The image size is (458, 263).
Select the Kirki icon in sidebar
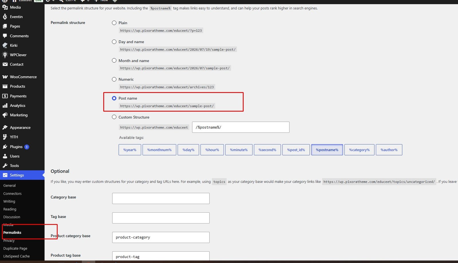pos(5,46)
